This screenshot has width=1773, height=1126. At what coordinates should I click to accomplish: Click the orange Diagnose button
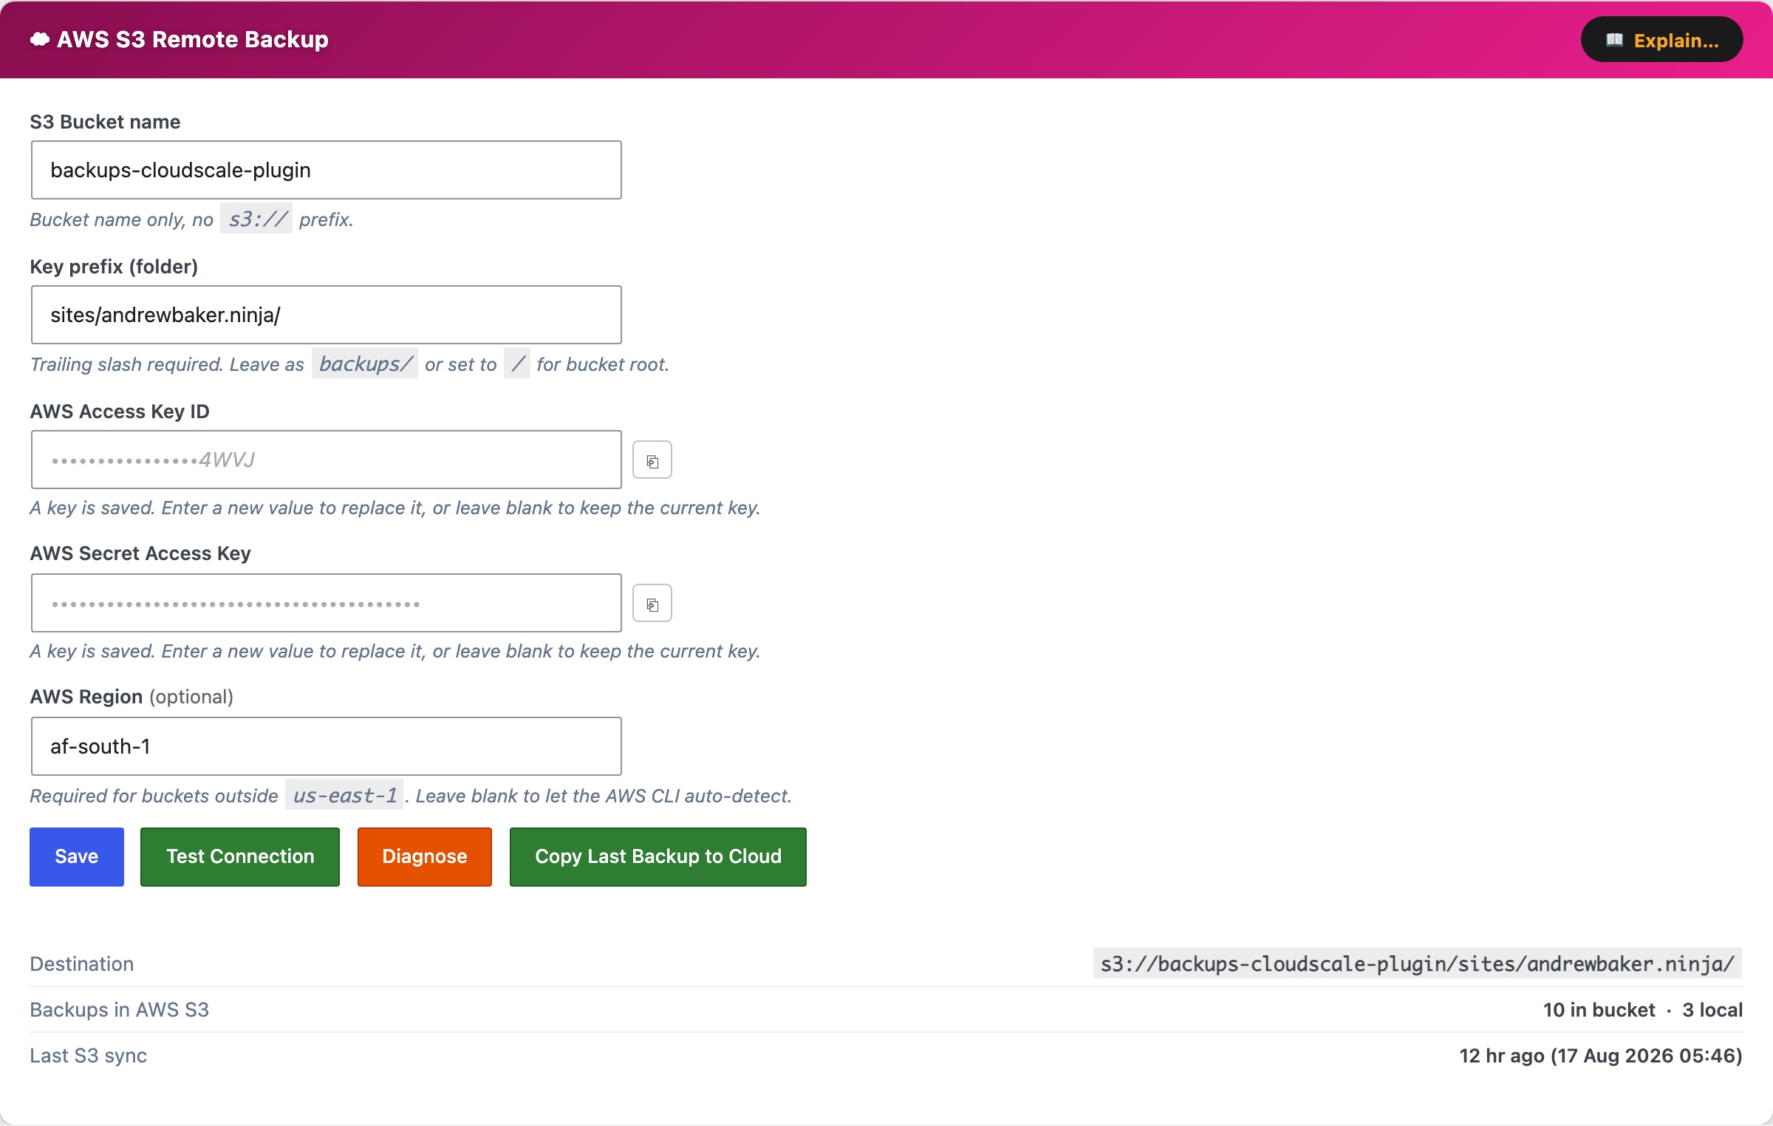click(425, 856)
